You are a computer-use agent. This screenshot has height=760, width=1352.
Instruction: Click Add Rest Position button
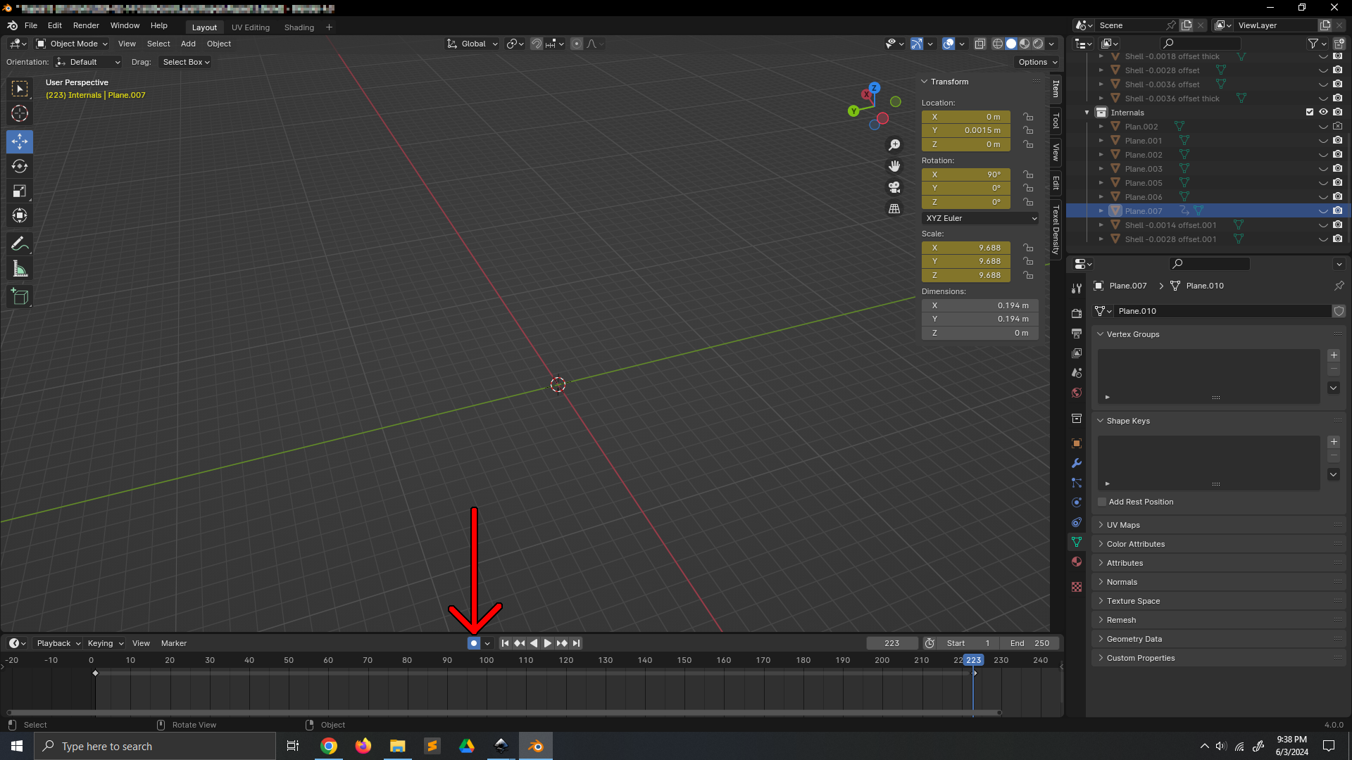click(1140, 501)
